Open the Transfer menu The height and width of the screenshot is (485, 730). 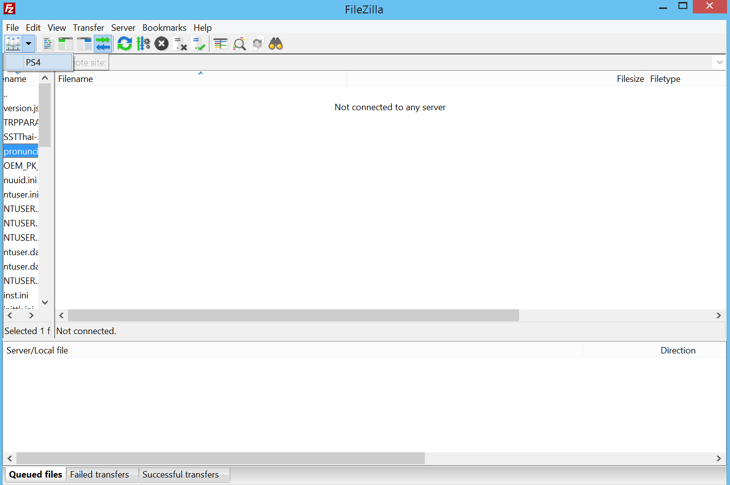(88, 28)
